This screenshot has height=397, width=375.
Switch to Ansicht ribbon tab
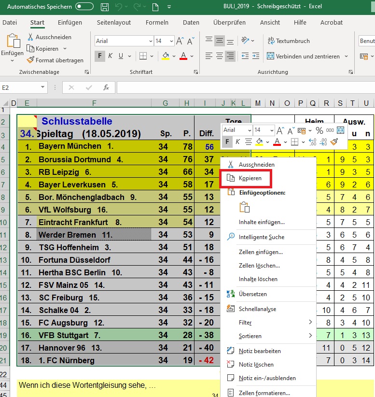[x=270, y=23]
